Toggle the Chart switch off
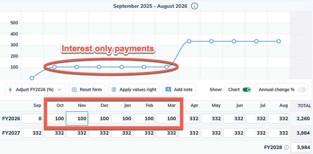The image size is (313, 154). [247, 90]
